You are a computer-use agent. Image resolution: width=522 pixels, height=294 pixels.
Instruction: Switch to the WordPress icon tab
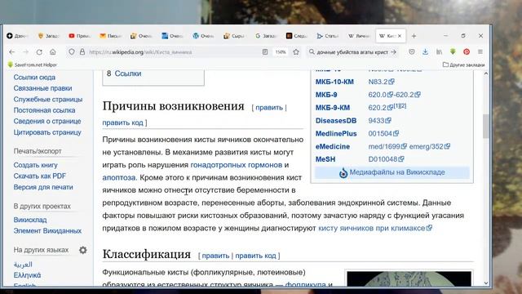point(203,36)
